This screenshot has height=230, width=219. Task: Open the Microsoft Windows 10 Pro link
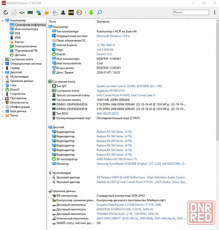[113, 36]
